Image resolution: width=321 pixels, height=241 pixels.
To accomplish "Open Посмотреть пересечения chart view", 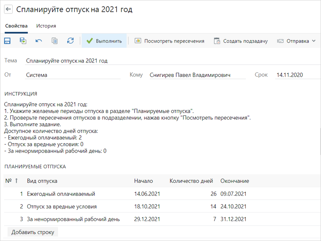I will point(169,41).
